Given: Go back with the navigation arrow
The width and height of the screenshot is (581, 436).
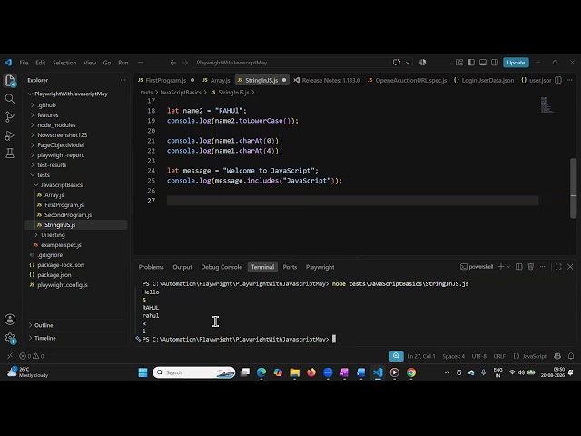Looking at the screenshot, I should pyautogui.click(x=173, y=63).
